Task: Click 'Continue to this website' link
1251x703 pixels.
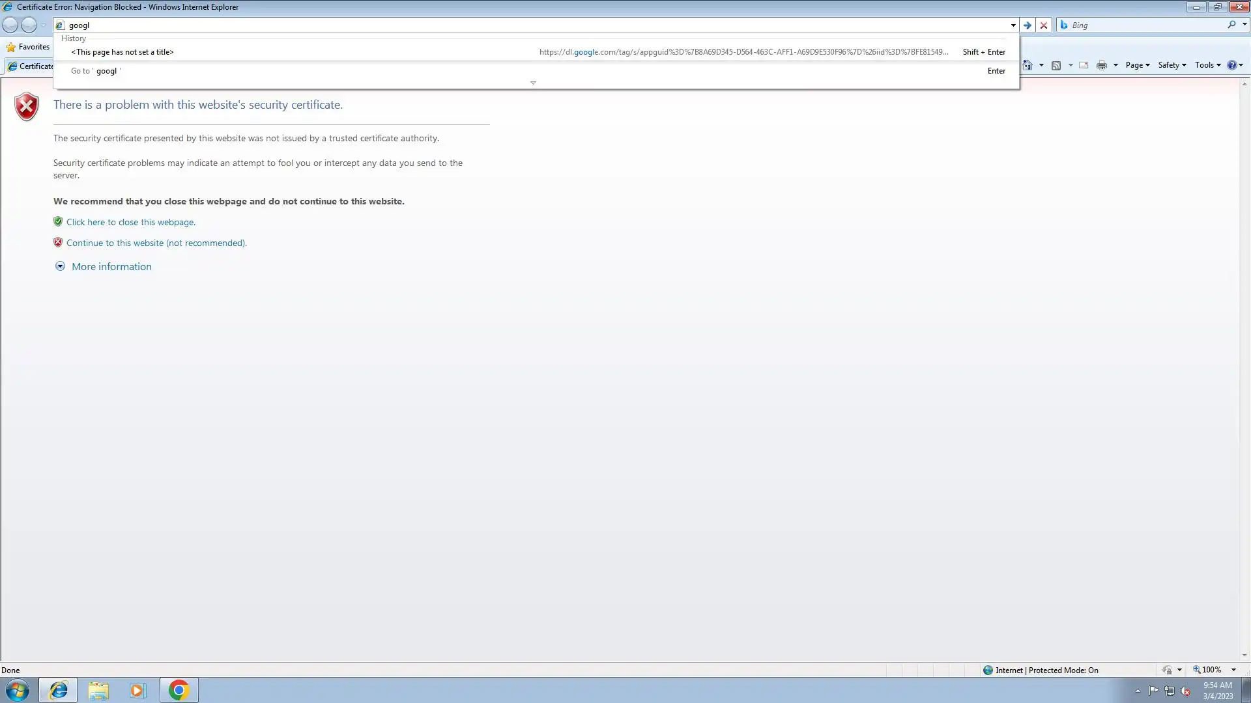Action: (156, 243)
